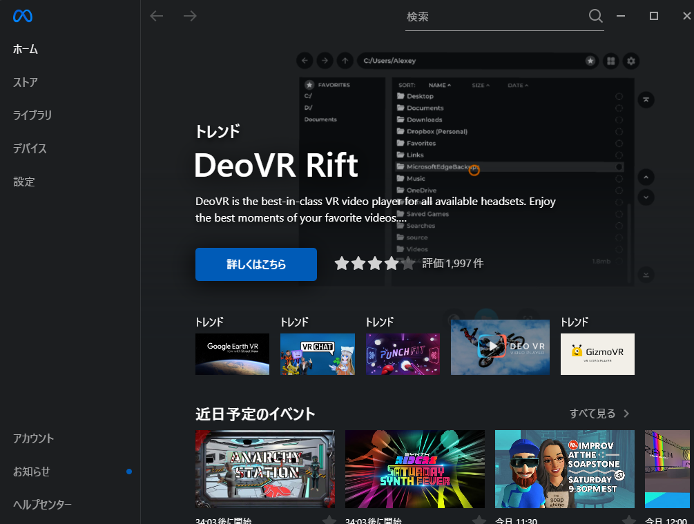The width and height of the screenshot is (694, 524).
Task: Click the Meta logo icon
Action: pyautogui.click(x=23, y=16)
